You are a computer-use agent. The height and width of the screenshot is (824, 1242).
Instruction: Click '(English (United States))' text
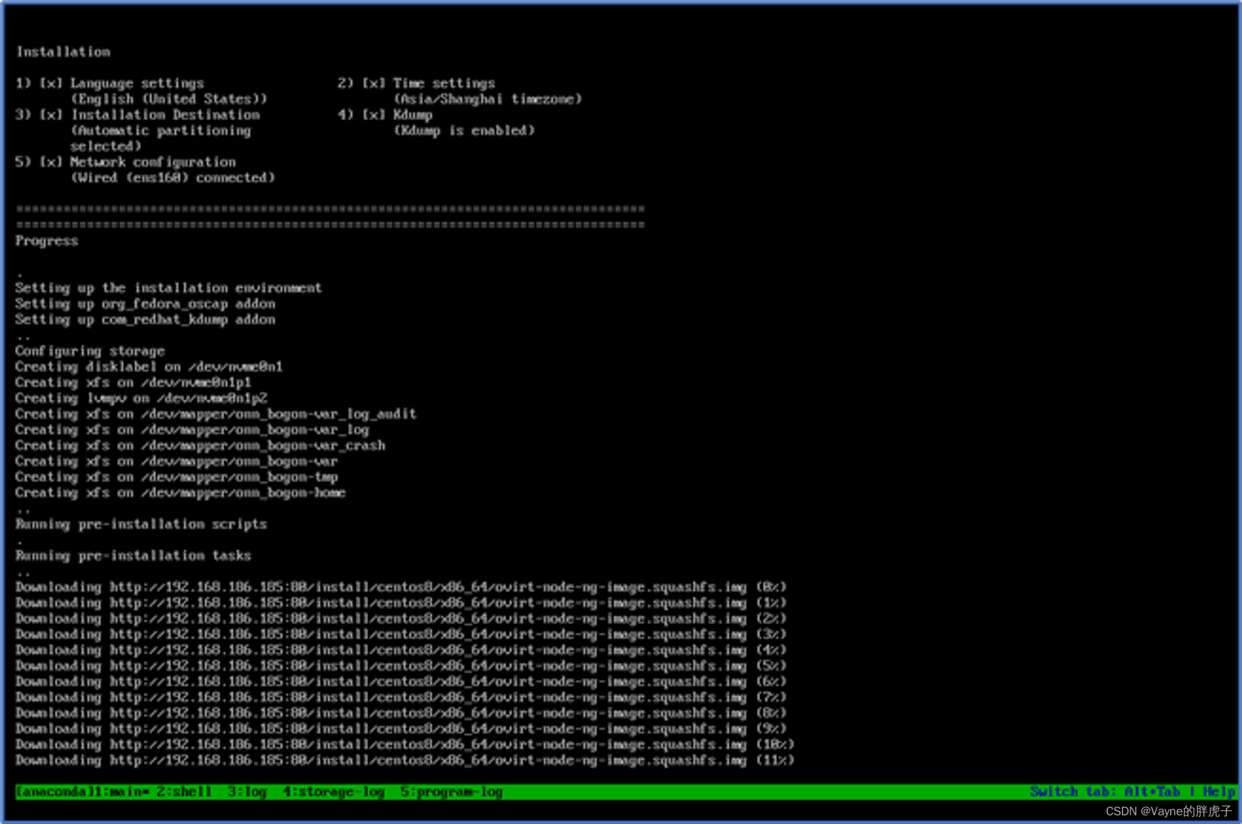pyautogui.click(x=169, y=99)
